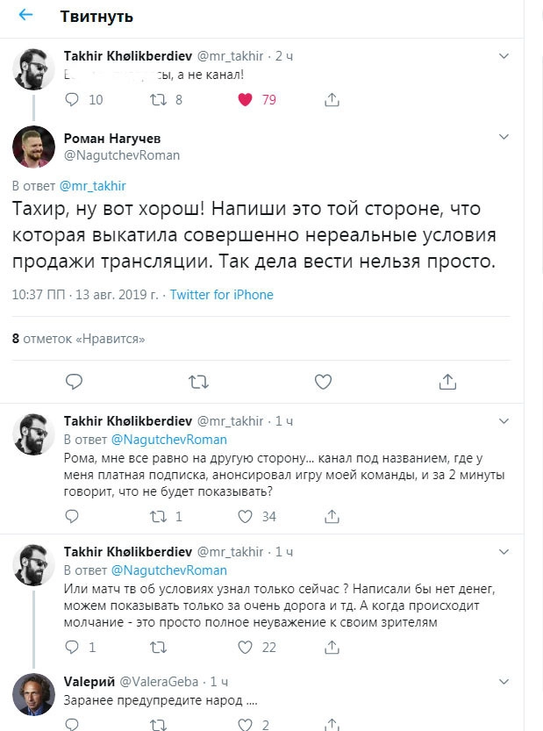Expand menu chevron on Roman Nagutchev tweet

pyautogui.click(x=504, y=138)
